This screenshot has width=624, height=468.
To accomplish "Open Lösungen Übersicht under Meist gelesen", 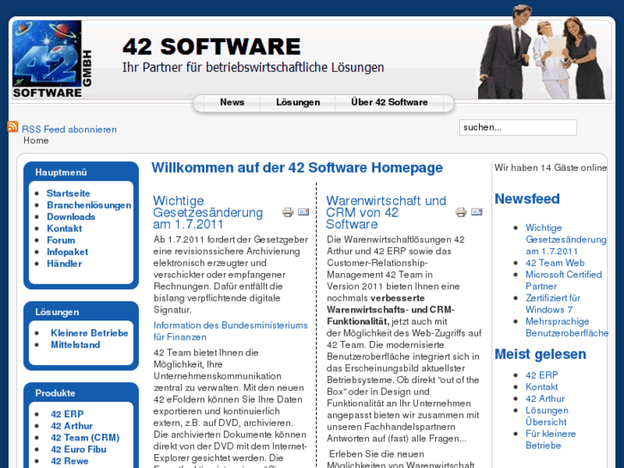I will tap(547, 416).
